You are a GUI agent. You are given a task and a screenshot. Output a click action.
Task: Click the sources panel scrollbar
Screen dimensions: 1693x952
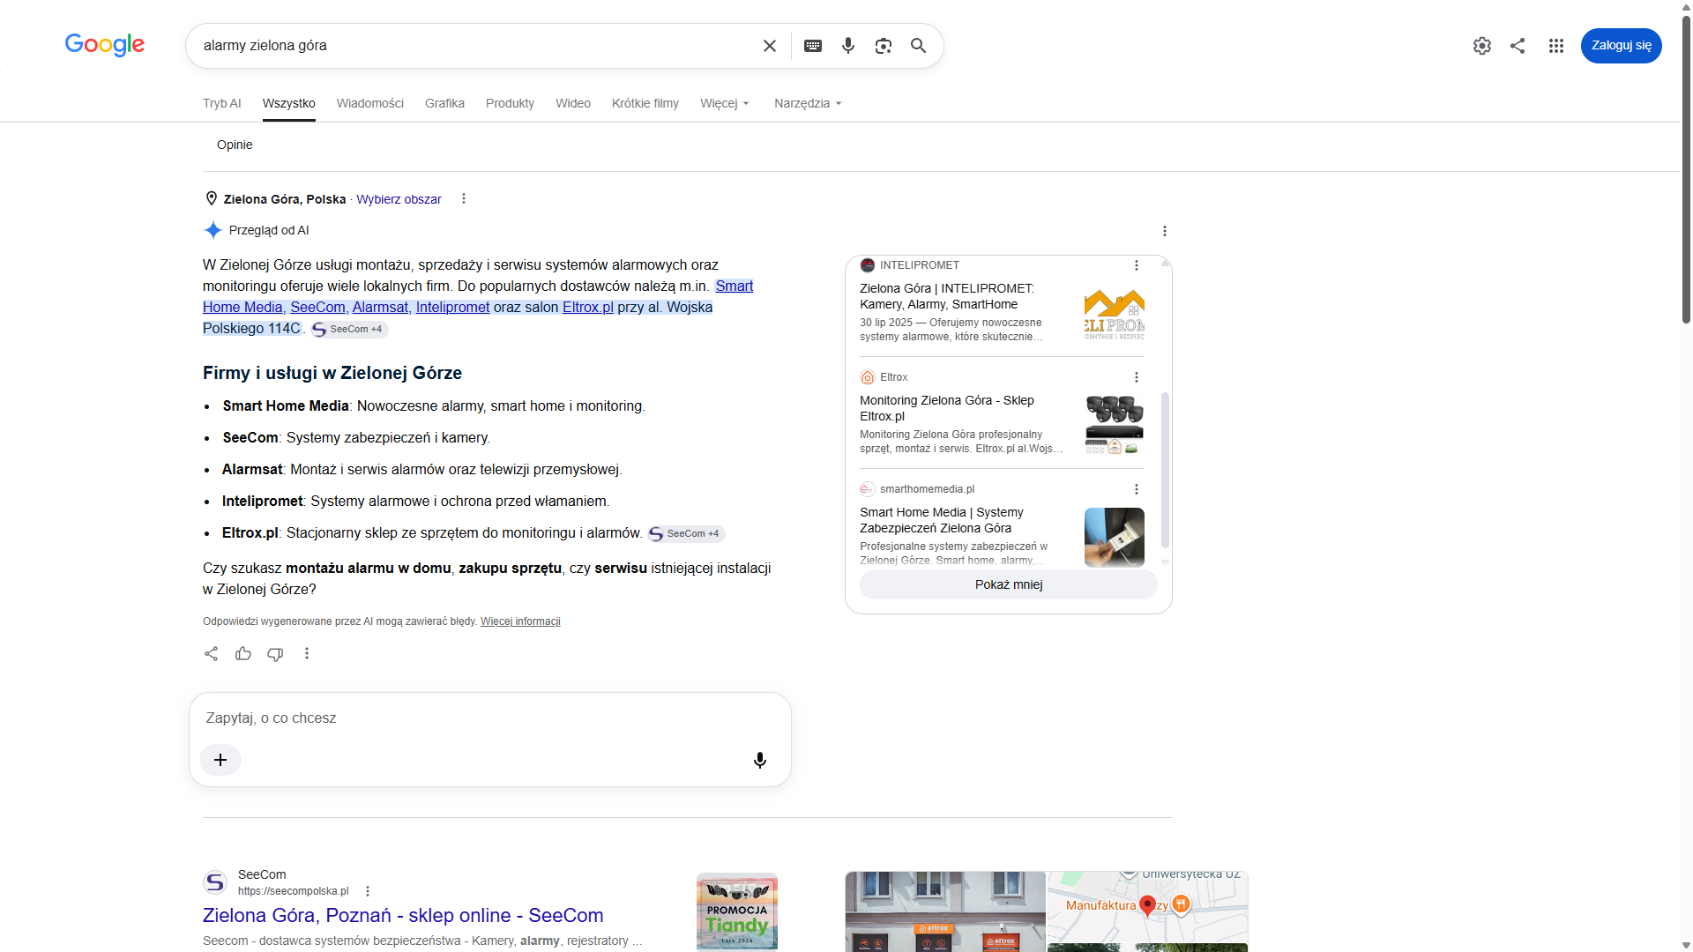pyautogui.click(x=1165, y=469)
